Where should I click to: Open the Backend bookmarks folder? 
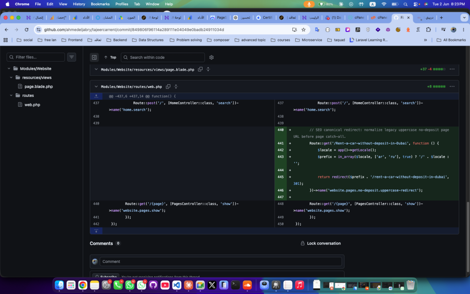(117, 40)
